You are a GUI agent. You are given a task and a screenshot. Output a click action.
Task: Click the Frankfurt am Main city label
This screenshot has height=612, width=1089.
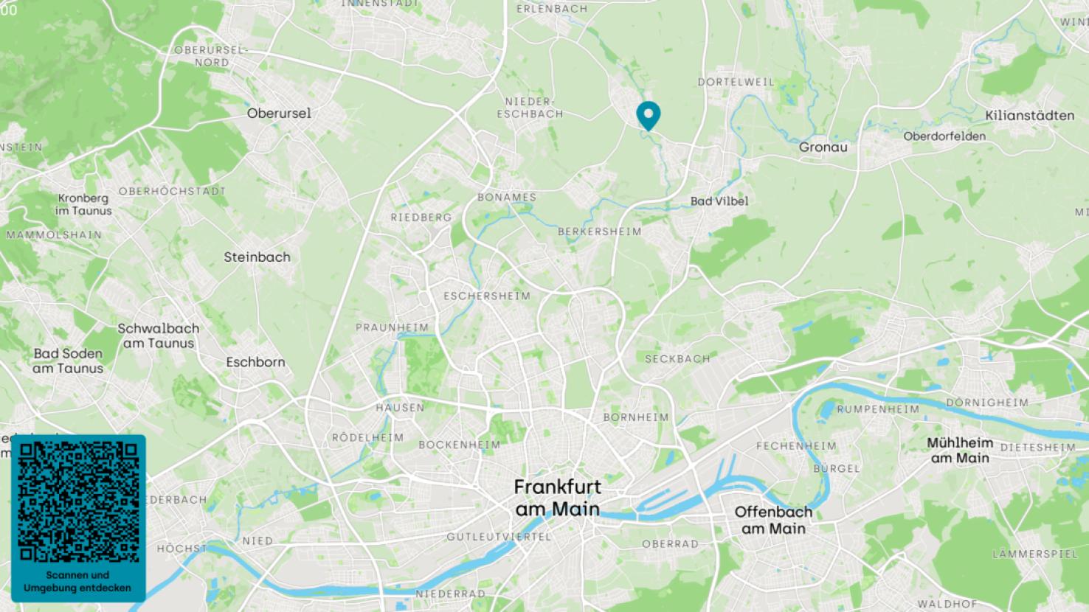[x=557, y=498]
